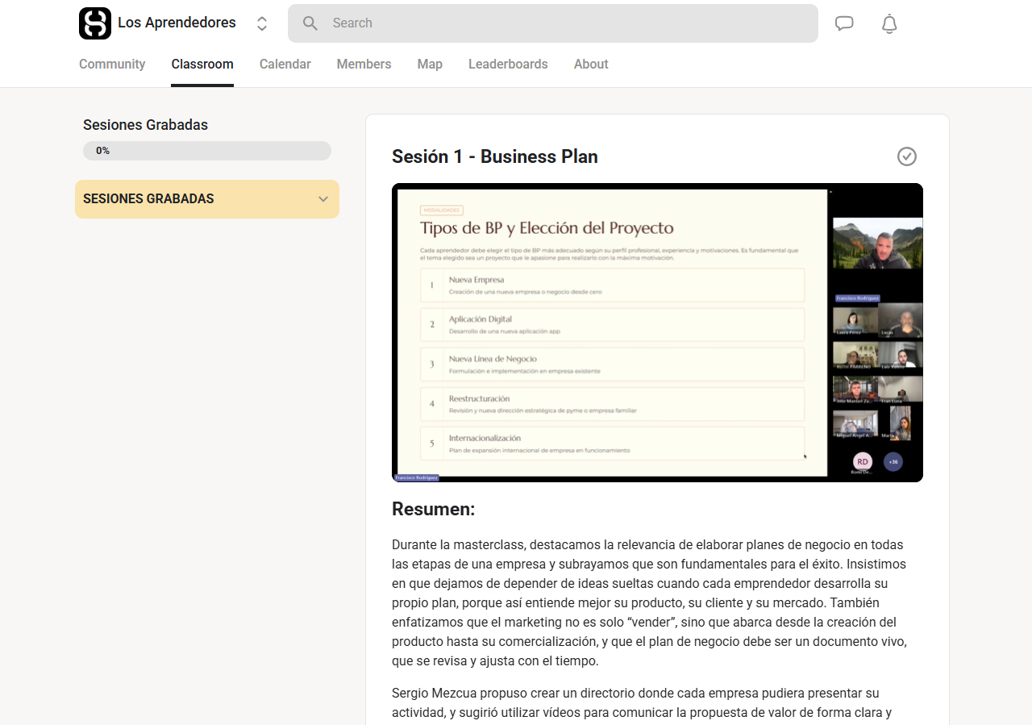Open the Map tab
1032x725 pixels.
(x=430, y=65)
